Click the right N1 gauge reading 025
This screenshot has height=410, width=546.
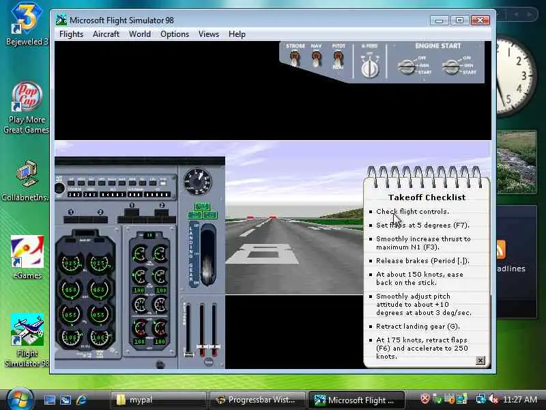(99, 263)
